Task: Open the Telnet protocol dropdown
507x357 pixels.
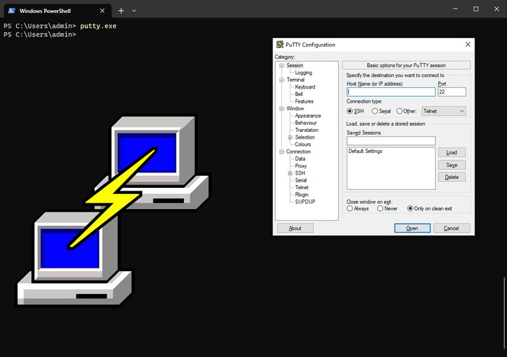Action: coord(443,111)
